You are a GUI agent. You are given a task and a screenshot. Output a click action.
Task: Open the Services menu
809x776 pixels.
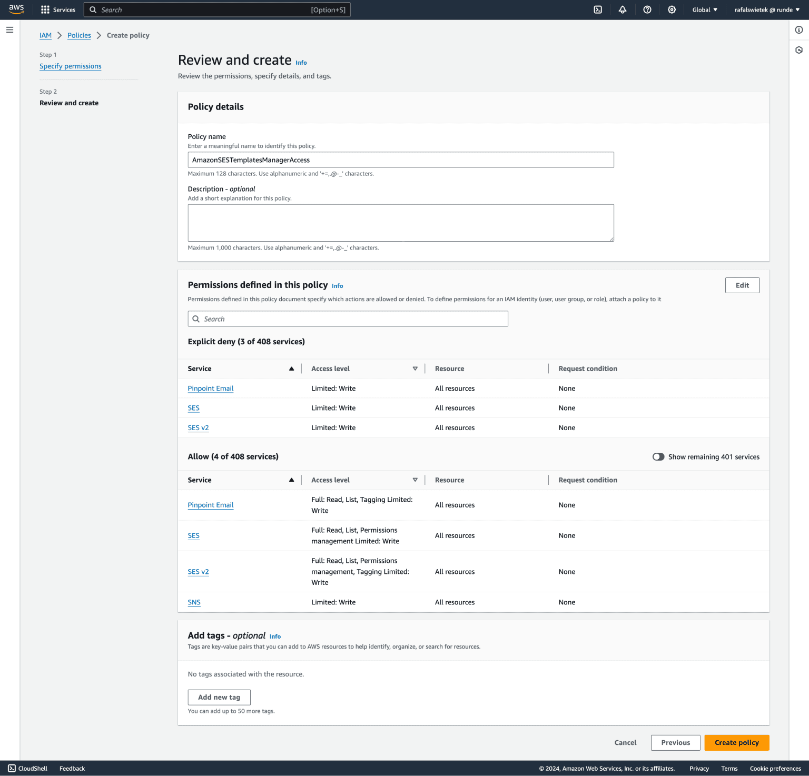click(58, 9)
